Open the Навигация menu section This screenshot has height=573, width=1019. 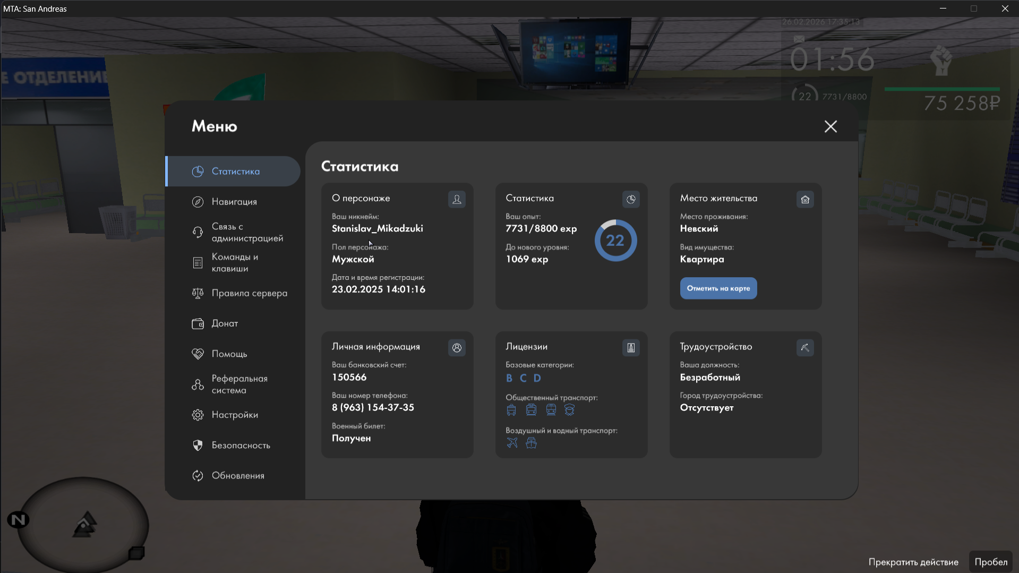click(234, 202)
